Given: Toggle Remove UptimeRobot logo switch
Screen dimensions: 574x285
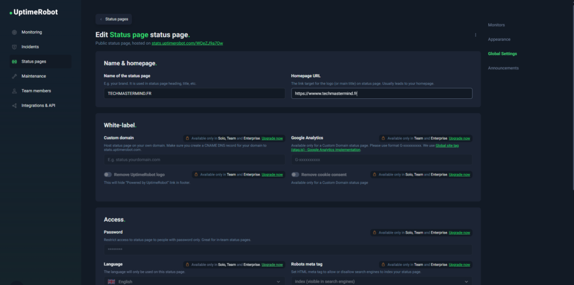Looking at the screenshot, I should [108, 174].
